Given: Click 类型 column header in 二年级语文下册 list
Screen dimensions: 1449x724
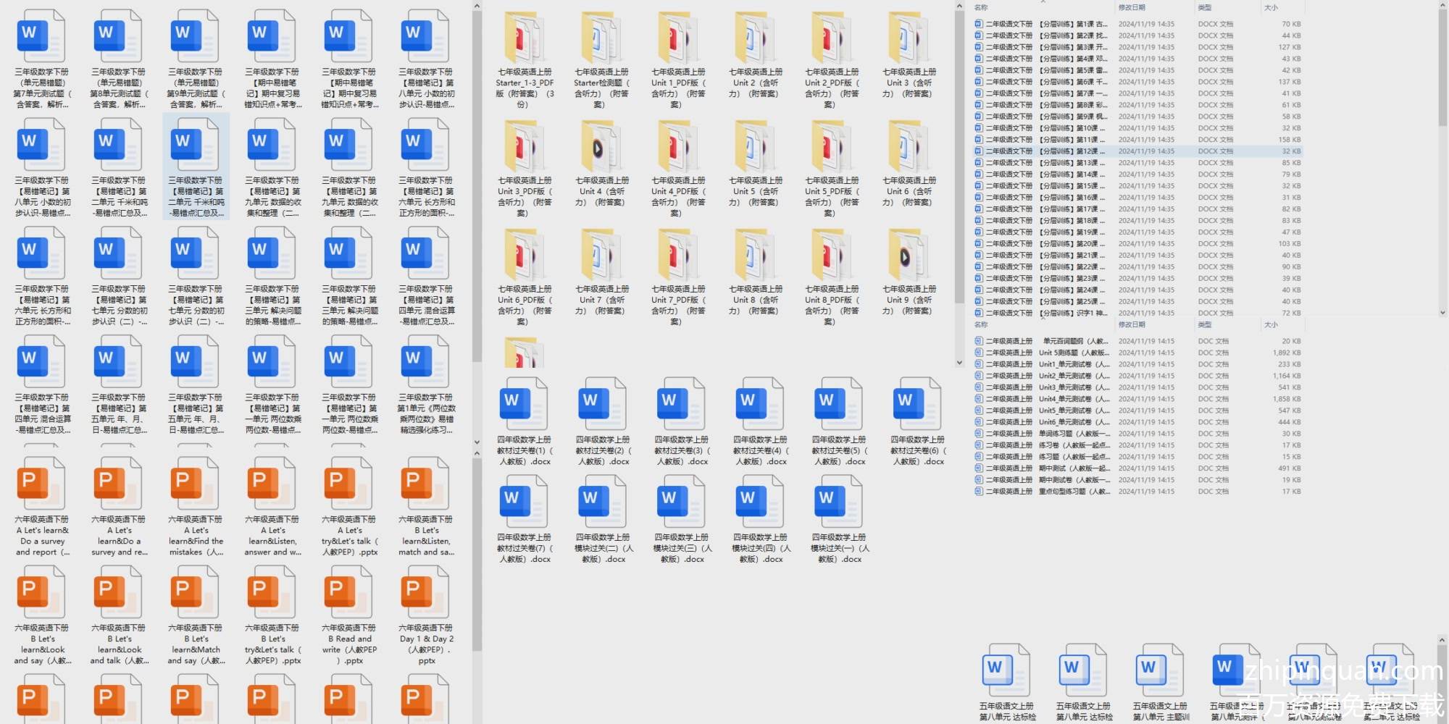Looking at the screenshot, I should [x=1204, y=7].
